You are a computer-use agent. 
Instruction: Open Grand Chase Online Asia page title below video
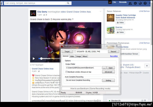pyautogui.click(x=43, y=69)
